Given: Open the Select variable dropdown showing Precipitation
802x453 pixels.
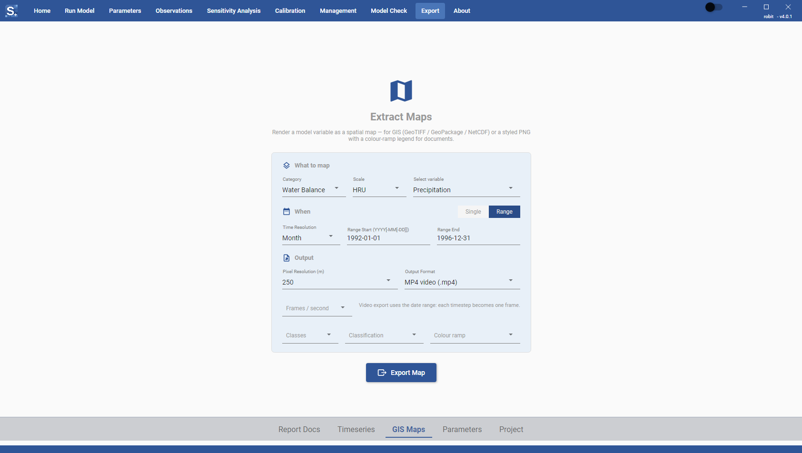Looking at the screenshot, I should (x=466, y=190).
